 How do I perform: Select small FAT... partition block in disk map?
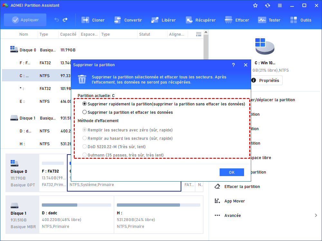point(189,186)
